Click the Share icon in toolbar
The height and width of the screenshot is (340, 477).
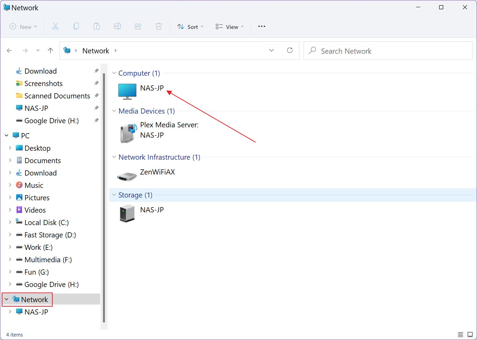point(138,26)
